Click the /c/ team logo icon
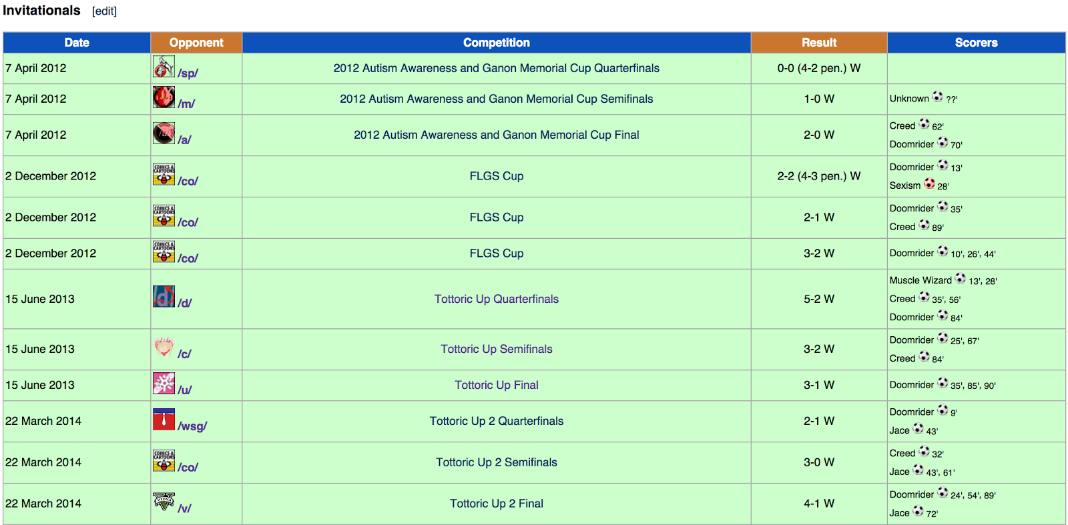This screenshot has width=1068, height=525. click(164, 347)
